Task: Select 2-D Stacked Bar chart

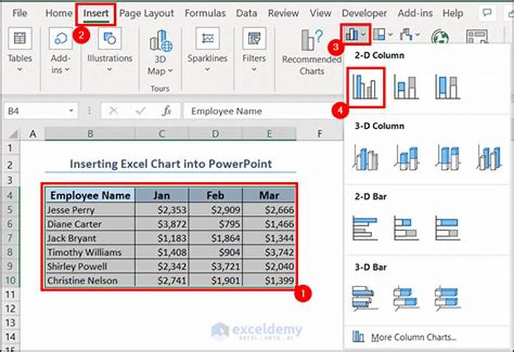Action: click(406, 228)
